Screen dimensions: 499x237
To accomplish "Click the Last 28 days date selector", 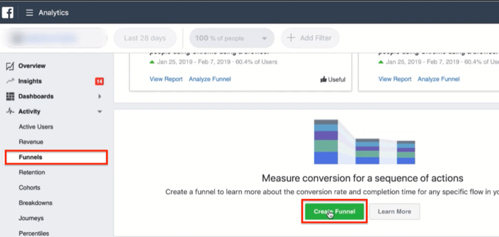I will pos(145,38).
